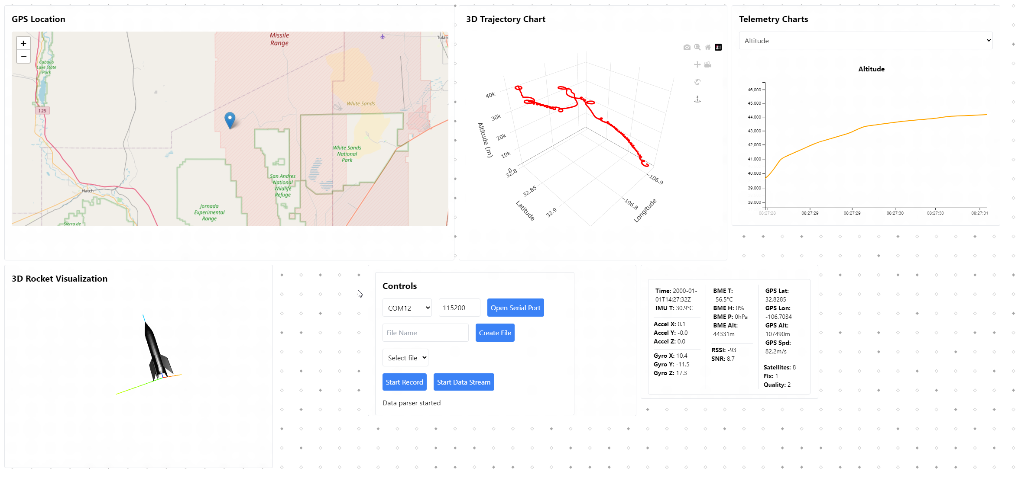Open the Plotly logo link in modebar
This screenshot has width=1018, height=478.
pyautogui.click(x=718, y=47)
